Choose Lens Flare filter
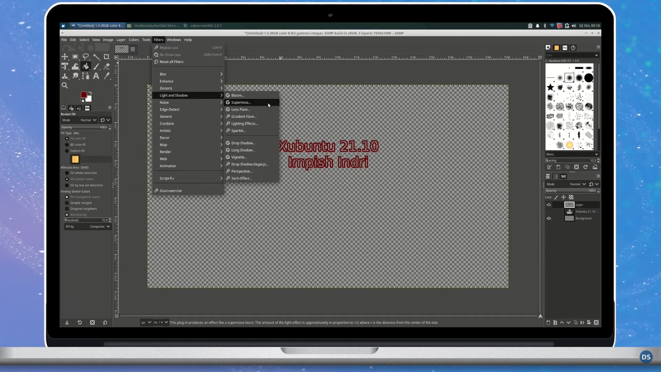This screenshot has width=661, height=372. (x=252, y=110)
